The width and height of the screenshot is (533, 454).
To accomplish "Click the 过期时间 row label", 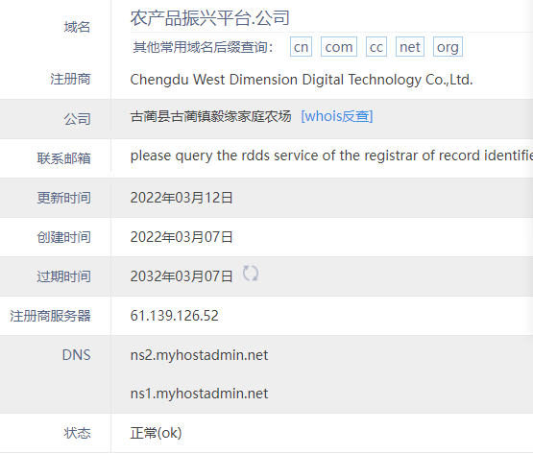I will click(64, 276).
